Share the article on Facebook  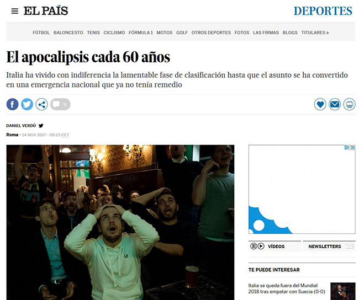tap(12, 104)
